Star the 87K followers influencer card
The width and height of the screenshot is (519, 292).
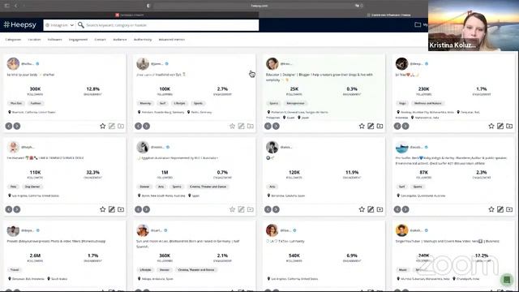[491, 209]
